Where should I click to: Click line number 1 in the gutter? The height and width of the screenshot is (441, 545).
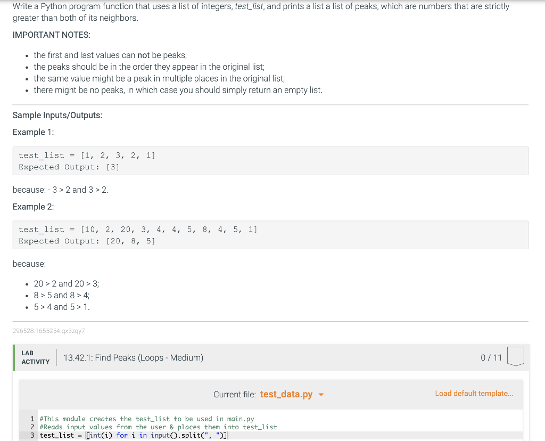32,419
